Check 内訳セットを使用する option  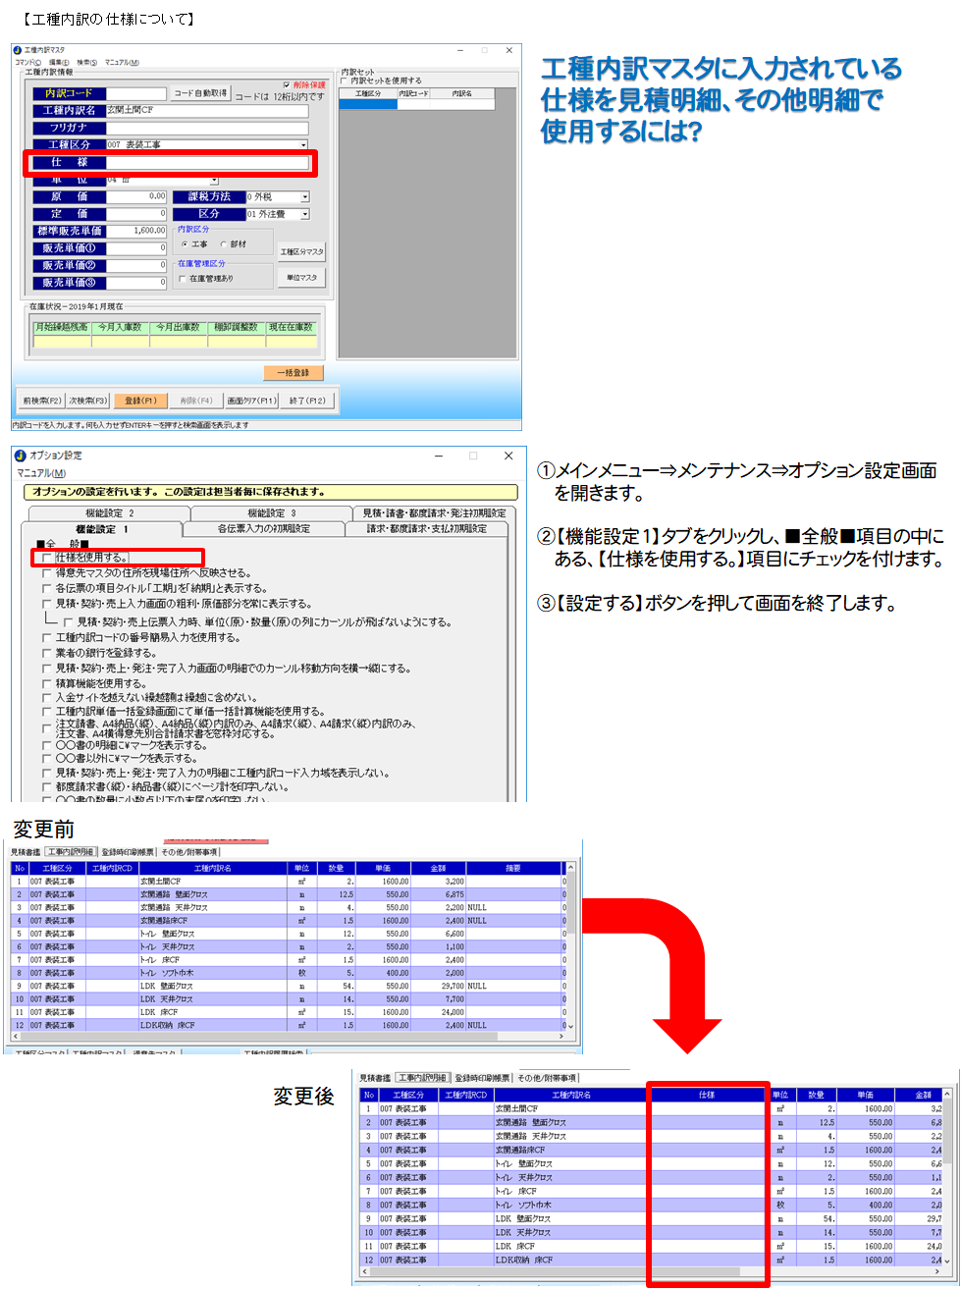[x=345, y=81]
